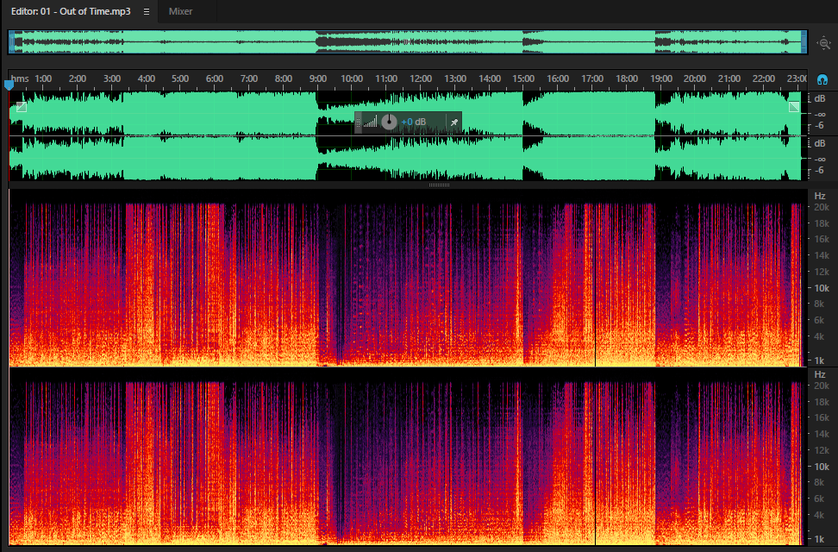Screen dimensions: 838x552
Task: Click the Hz label of lower spectrogram scale
Action: [820, 374]
